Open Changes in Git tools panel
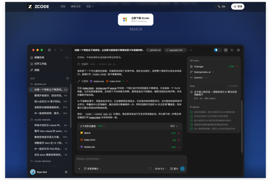Viewport: 271px width, 180px height. (214, 67)
